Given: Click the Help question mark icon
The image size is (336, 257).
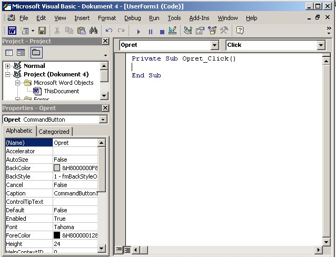Looking at the screenshot, I should (240, 31).
